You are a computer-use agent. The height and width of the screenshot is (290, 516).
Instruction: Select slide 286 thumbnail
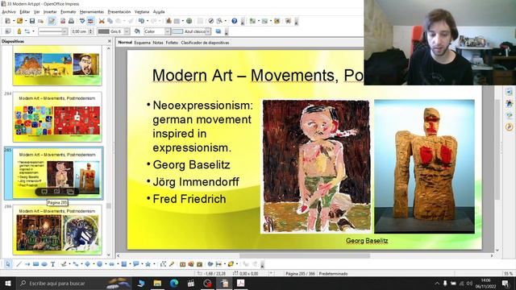point(57,230)
